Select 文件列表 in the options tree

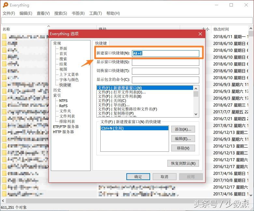click(67, 116)
